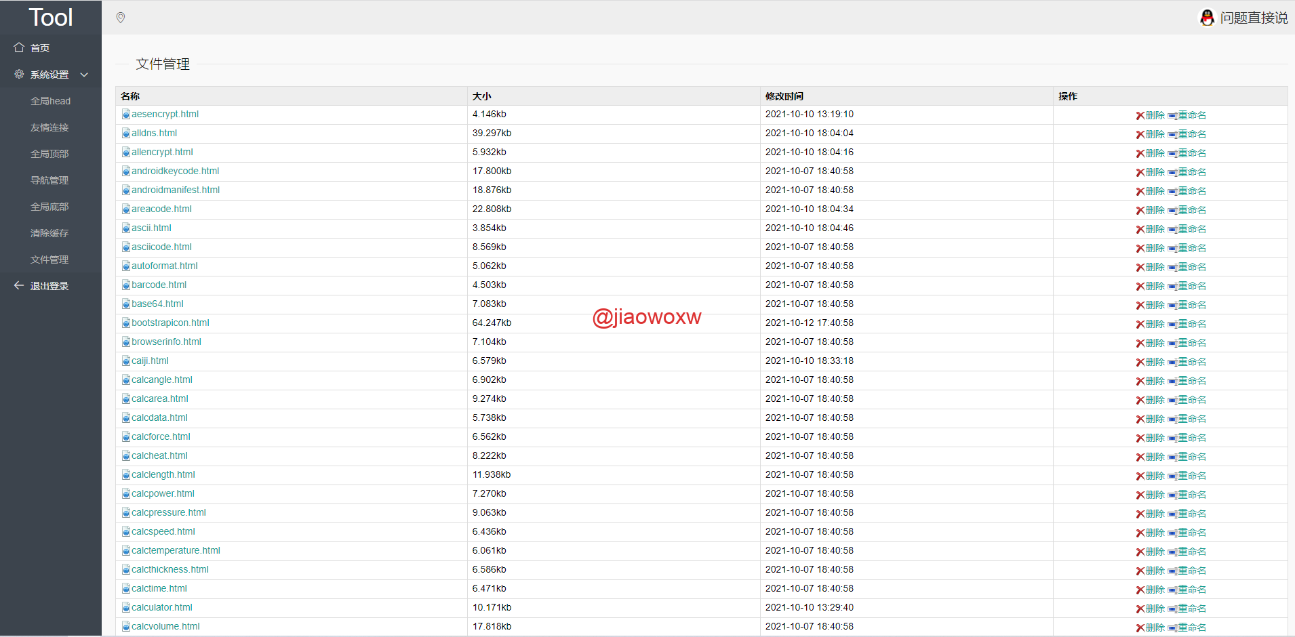
Task: Rename areacode.html using 重命名
Action: point(1187,210)
